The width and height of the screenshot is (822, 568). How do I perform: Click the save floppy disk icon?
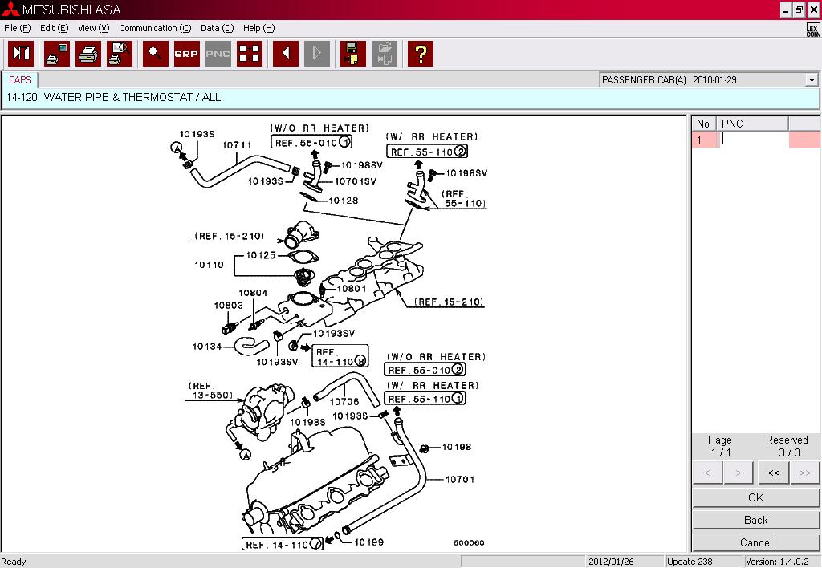[x=353, y=54]
